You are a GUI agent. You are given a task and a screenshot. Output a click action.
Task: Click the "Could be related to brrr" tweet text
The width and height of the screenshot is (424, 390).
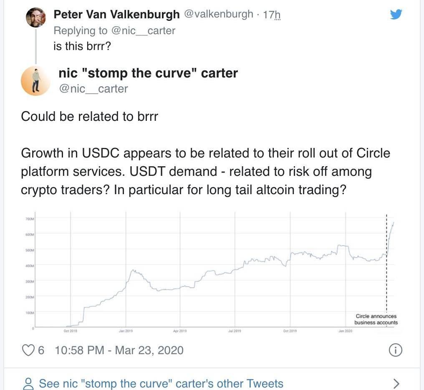tap(89, 116)
